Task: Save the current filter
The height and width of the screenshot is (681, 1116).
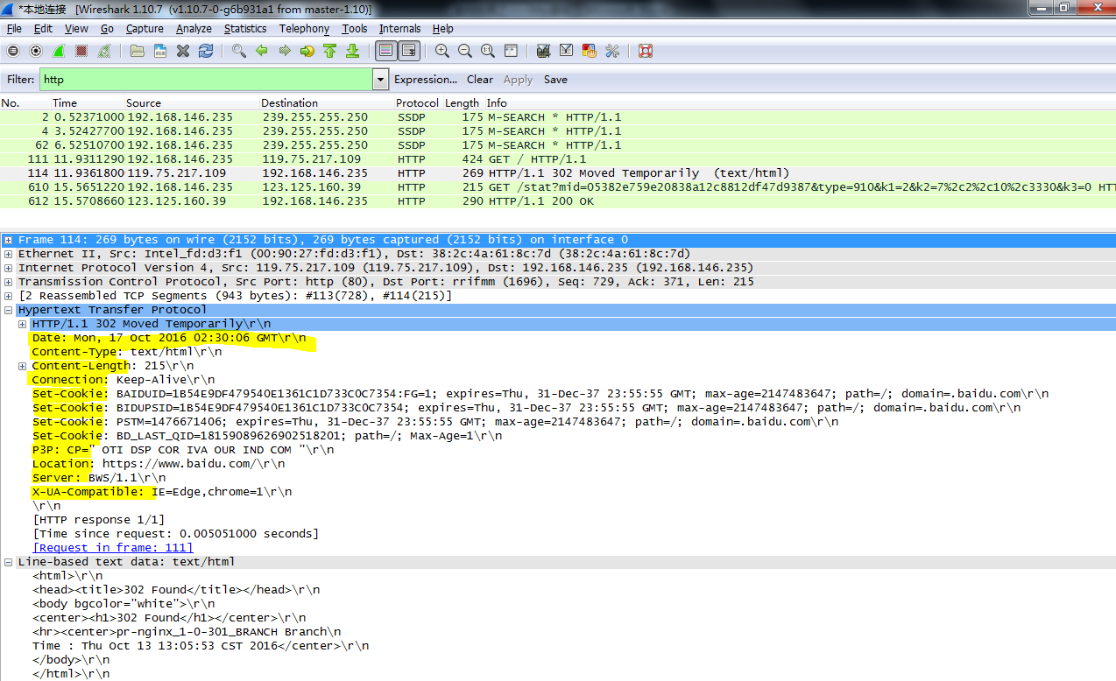Action: 555,80
